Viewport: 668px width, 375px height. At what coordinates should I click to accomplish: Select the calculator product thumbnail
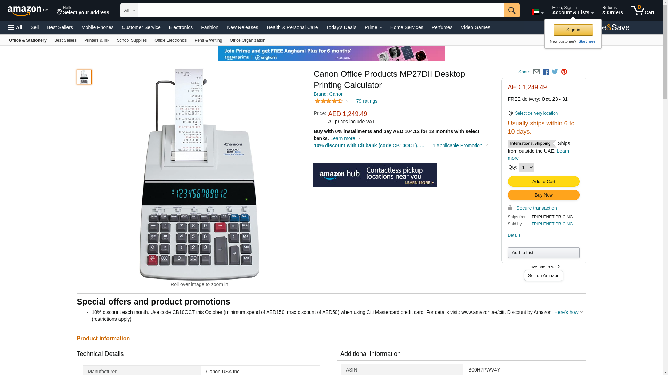(x=84, y=77)
